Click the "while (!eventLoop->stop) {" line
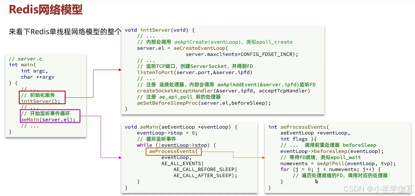415x196 pixels. coord(177,145)
